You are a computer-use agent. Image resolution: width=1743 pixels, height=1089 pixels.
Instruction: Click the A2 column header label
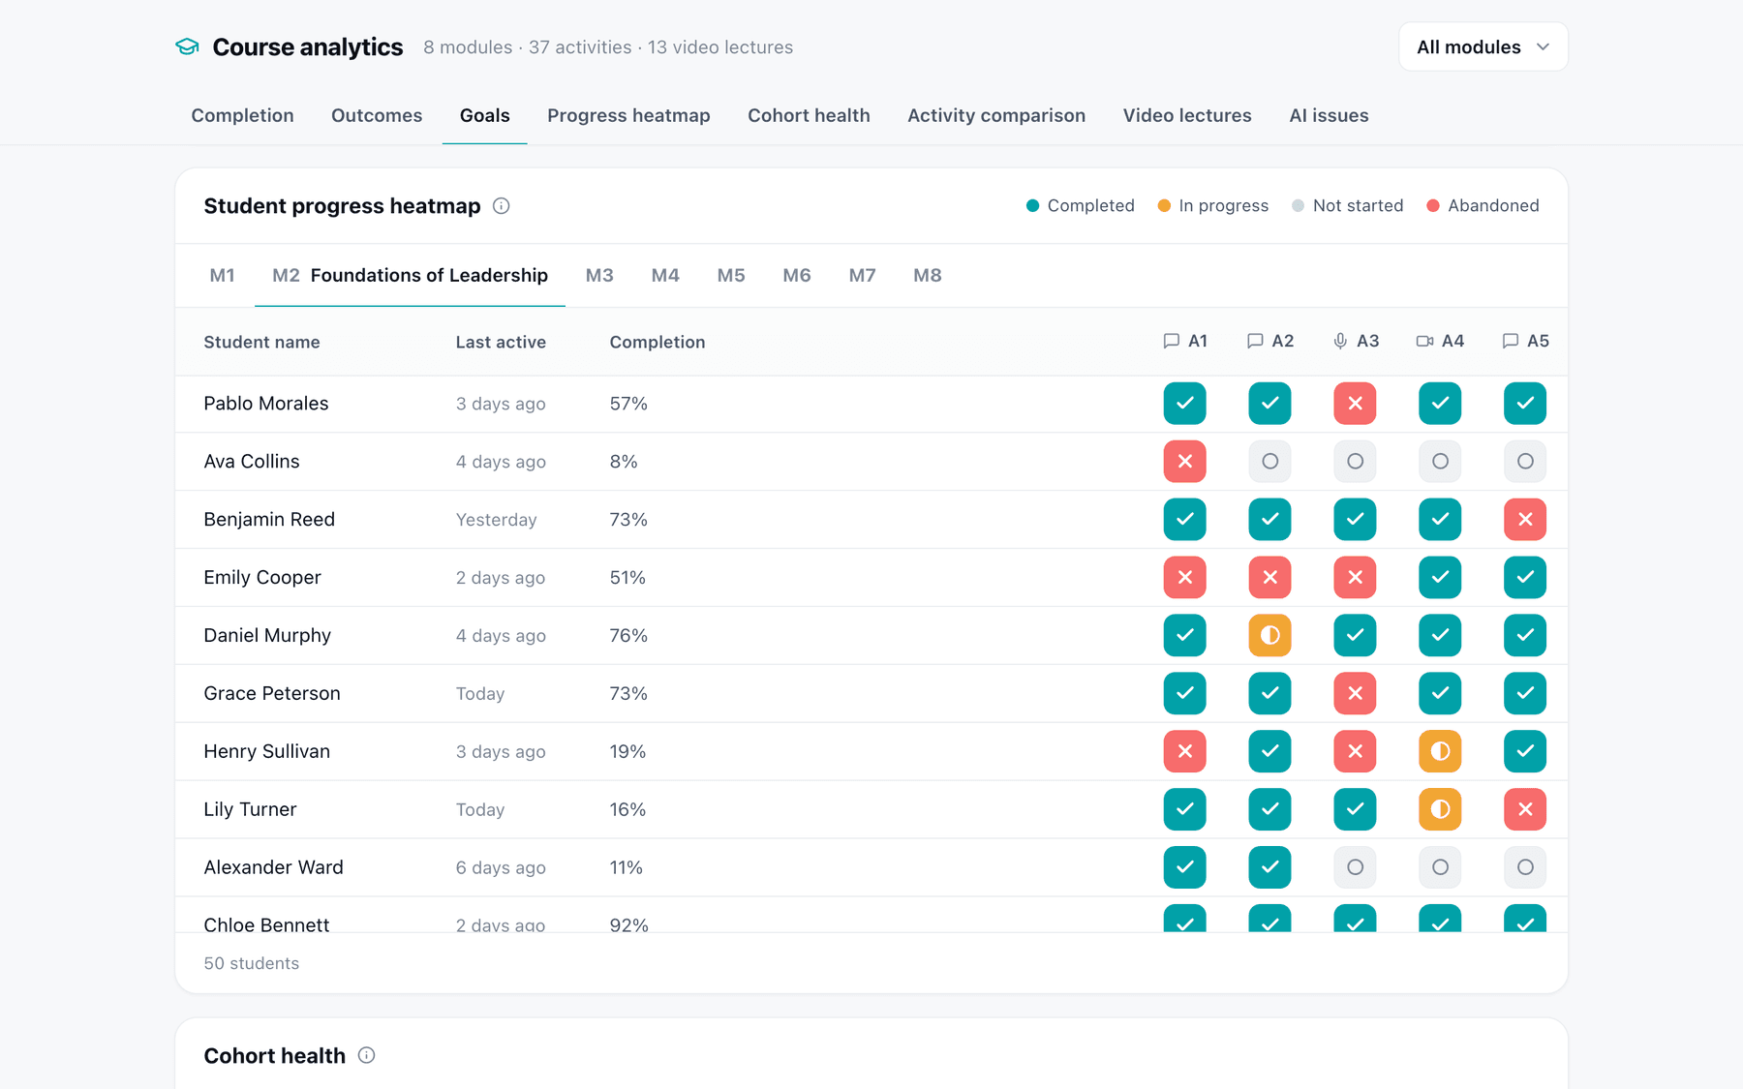coord(1282,341)
